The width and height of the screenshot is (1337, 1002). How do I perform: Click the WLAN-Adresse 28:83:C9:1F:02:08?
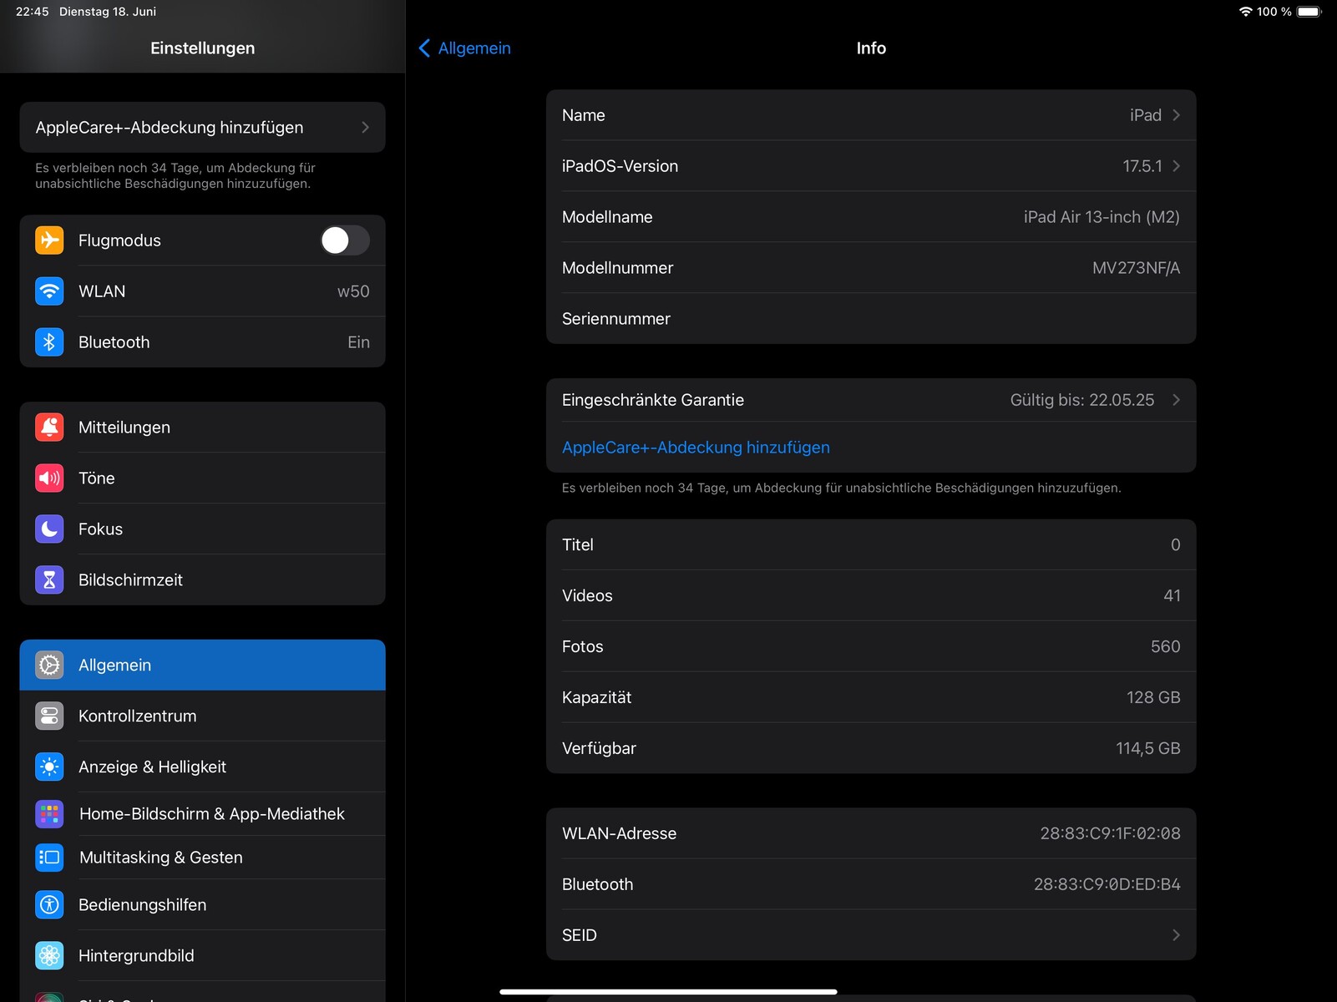tap(1110, 833)
